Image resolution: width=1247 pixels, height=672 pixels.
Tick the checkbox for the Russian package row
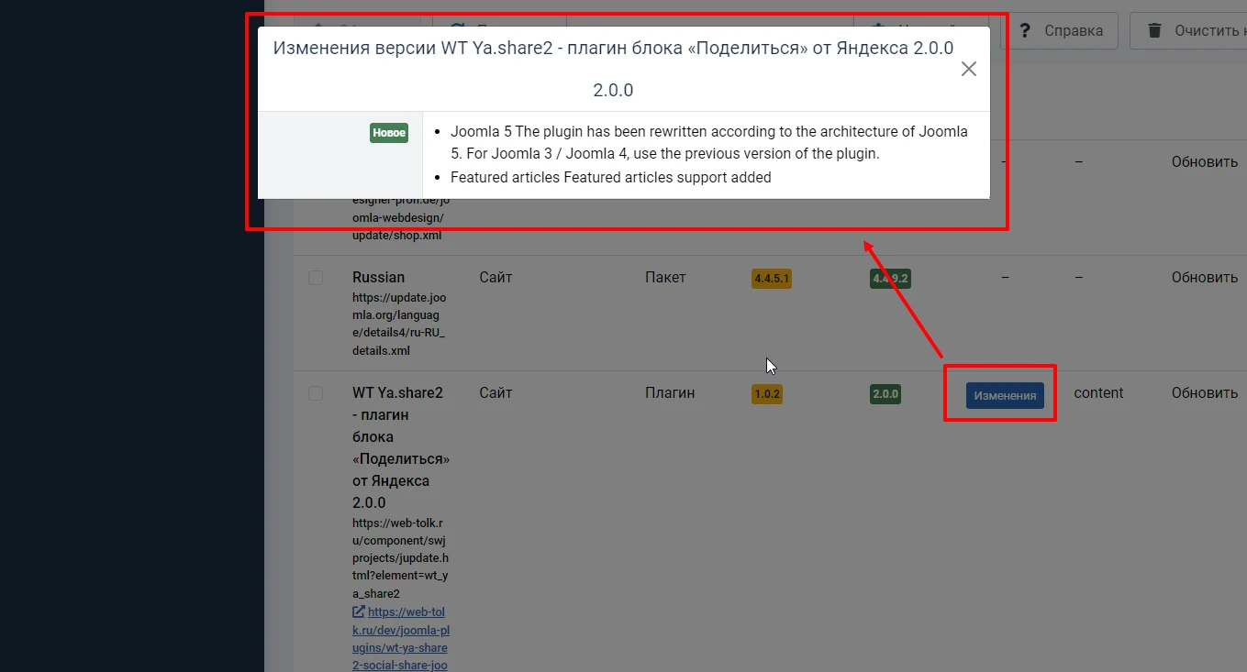[316, 278]
